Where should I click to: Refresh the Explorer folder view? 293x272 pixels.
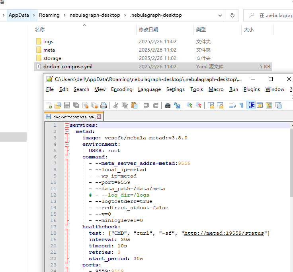[232, 15]
